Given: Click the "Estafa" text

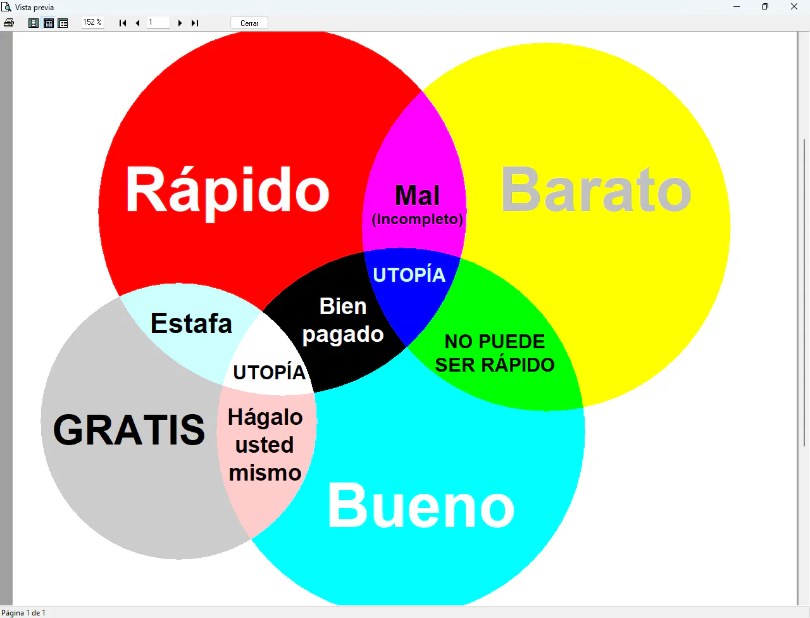Looking at the screenshot, I should coord(191,324).
